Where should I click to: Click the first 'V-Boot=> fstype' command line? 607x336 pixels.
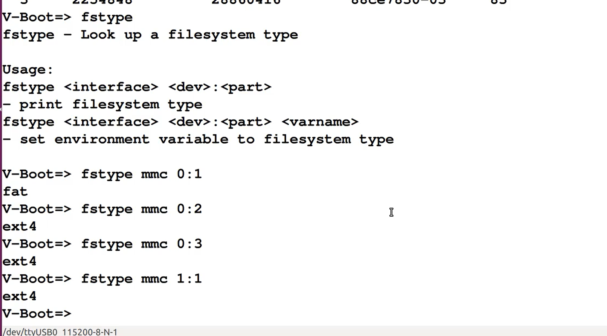pos(67,17)
